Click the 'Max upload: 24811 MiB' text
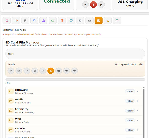This screenshot has width=149, height=138. (129, 65)
